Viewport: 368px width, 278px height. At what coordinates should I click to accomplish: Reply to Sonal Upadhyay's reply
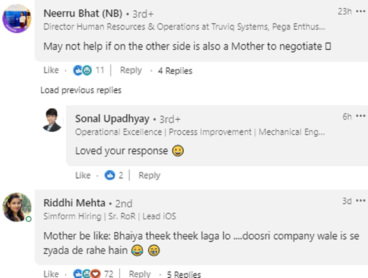(x=149, y=175)
